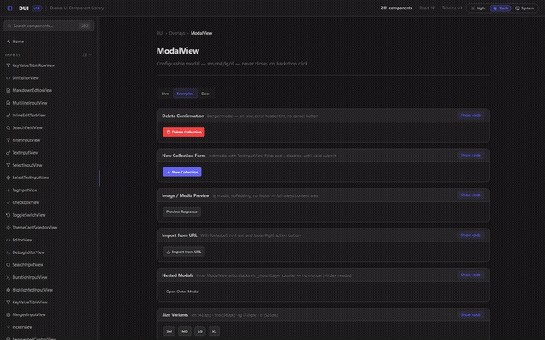Image resolution: width=545 pixels, height=340 pixels.
Task: Click the v1.0 version badge
Action: [x=37, y=8]
